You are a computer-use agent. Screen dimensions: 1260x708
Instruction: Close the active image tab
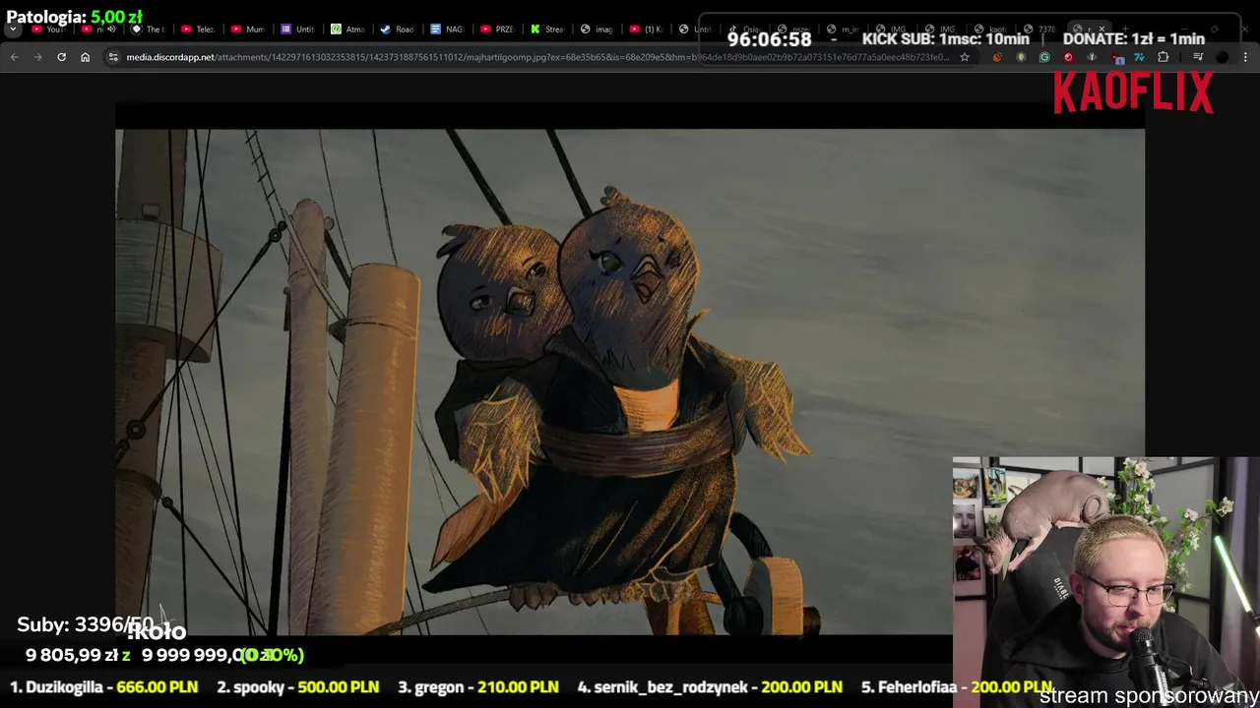pyautogui.click(x=1102, y=29)
